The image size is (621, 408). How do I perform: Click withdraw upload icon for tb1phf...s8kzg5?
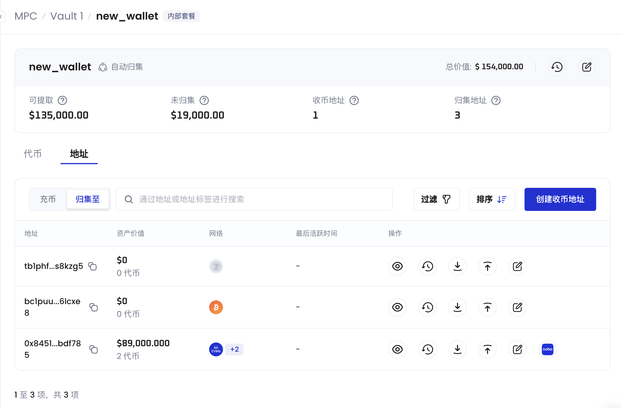(488, 266)
